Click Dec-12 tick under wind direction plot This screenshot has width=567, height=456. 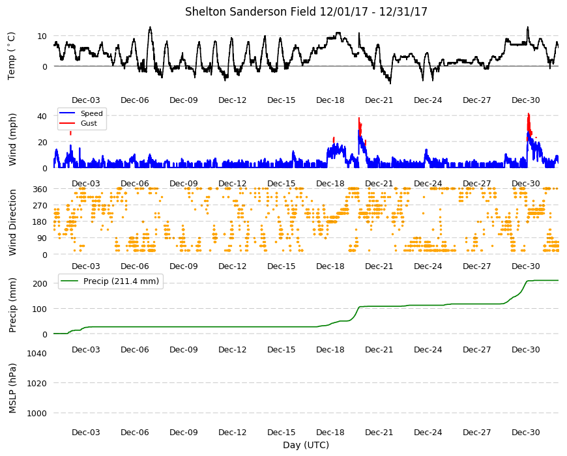pos(233,266)
